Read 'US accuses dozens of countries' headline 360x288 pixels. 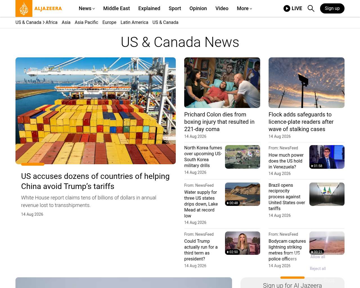95,181
